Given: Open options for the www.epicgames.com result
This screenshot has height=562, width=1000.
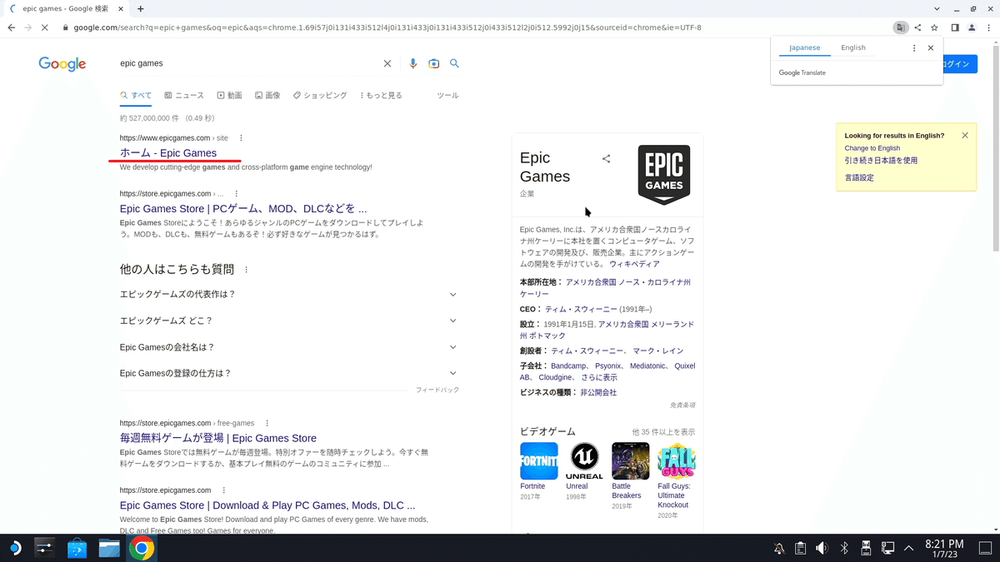Looking at the screenshot, I should click(x=242, y=138).
